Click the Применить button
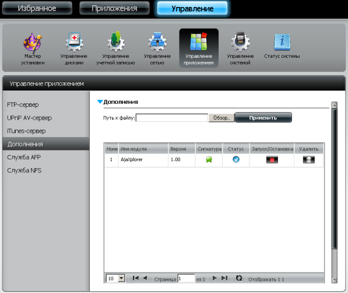348x293 pixels. coord(263,117)
